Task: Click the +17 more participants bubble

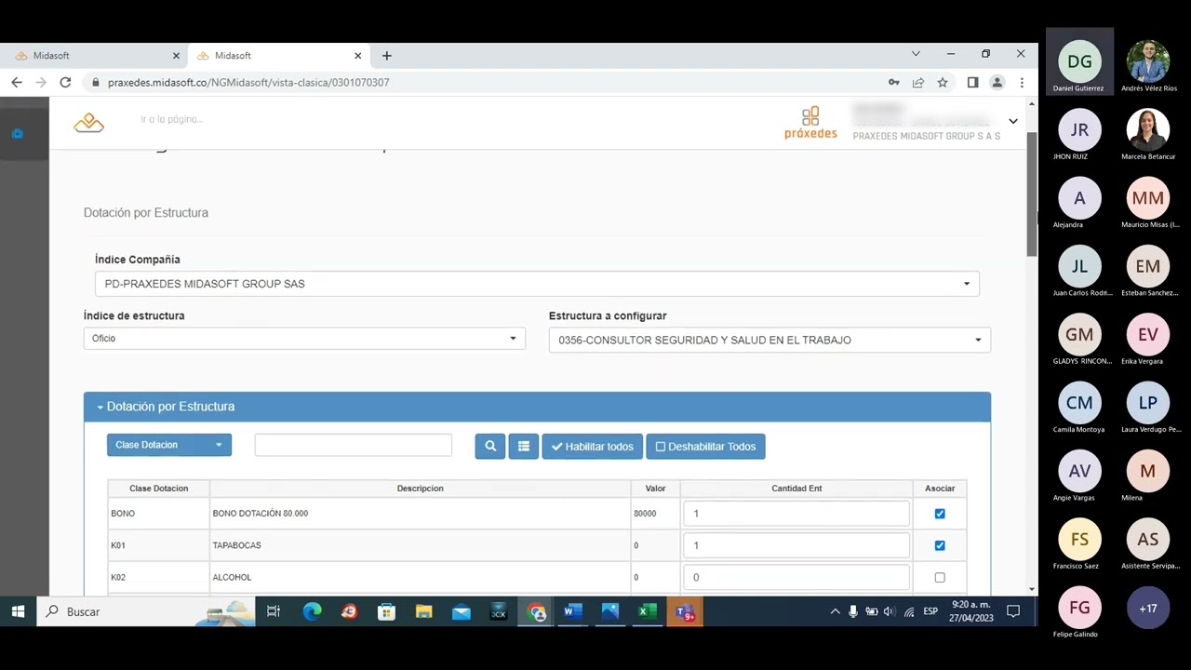Action: tap(1148, 608)
